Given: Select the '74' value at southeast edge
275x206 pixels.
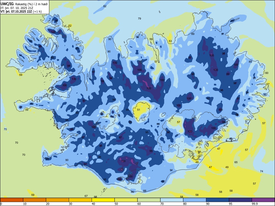Looking at the screenshot, I should [262, 171].
